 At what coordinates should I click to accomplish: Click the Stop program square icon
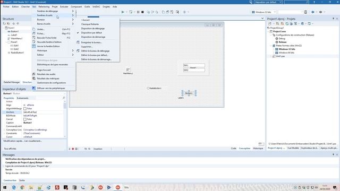142,12
